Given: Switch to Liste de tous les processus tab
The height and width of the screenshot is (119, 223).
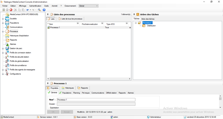Looking at the screenshot, I should (x=70, y=19).
